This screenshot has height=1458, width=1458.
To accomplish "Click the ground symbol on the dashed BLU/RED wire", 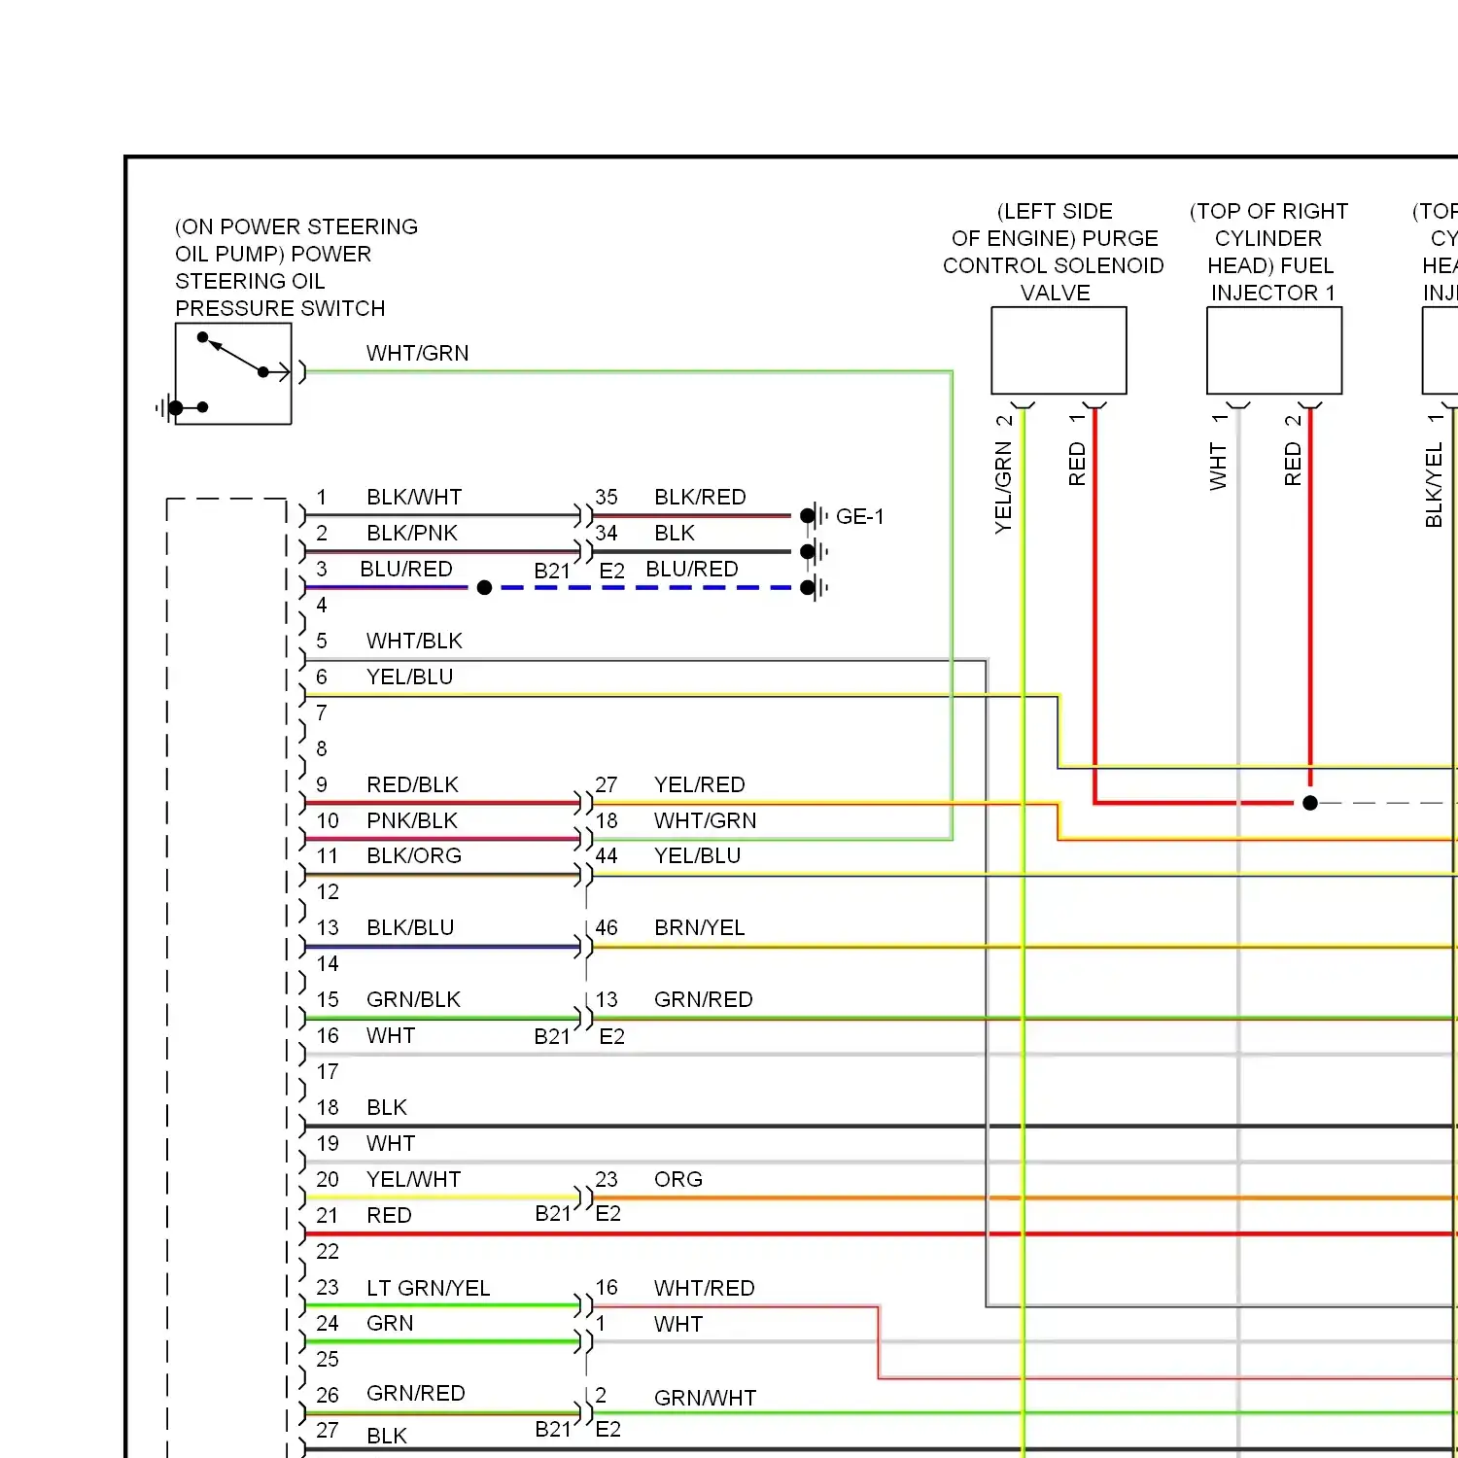I will pyautogui.click(x=813, y=588).
